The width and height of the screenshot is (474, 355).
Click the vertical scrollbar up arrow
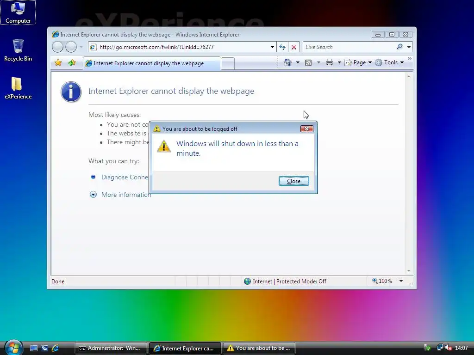coord(409,77)
